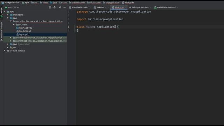This screenshot has height=126, width=224.
Task: Close the MainViewModel.kt tab
Action: (90, 7)
